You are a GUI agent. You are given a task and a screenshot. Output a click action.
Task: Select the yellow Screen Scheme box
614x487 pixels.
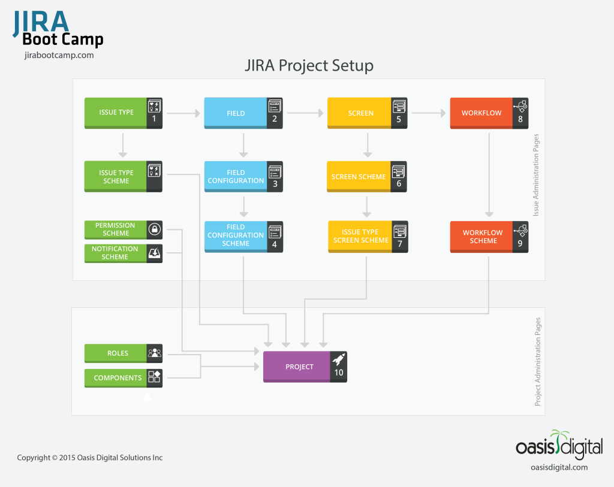[x=367, y=177]
